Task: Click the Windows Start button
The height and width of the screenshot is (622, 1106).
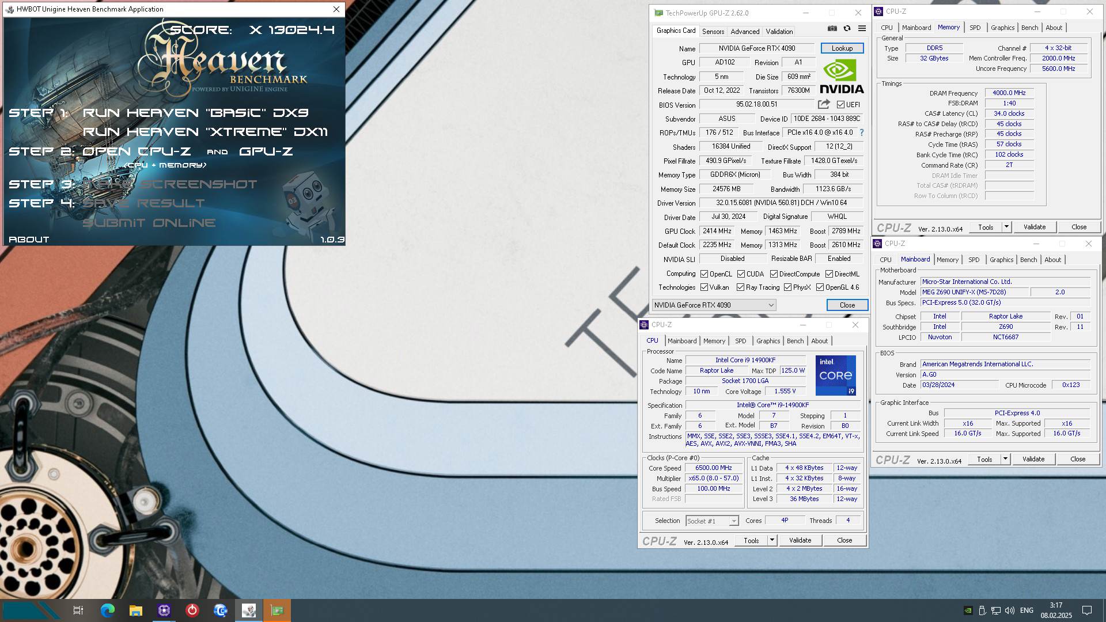Action: tap(31, 610)
